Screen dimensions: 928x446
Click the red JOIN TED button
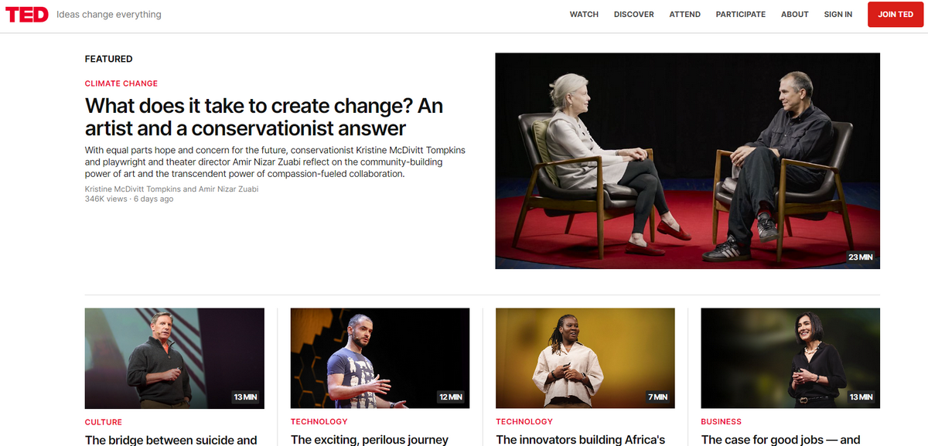(x=896, y=15)
